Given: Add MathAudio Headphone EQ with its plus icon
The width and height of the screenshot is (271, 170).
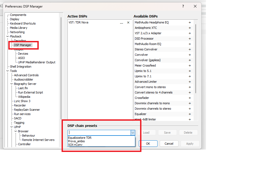Looking at the screenshot, I should [x=190, y=23].
